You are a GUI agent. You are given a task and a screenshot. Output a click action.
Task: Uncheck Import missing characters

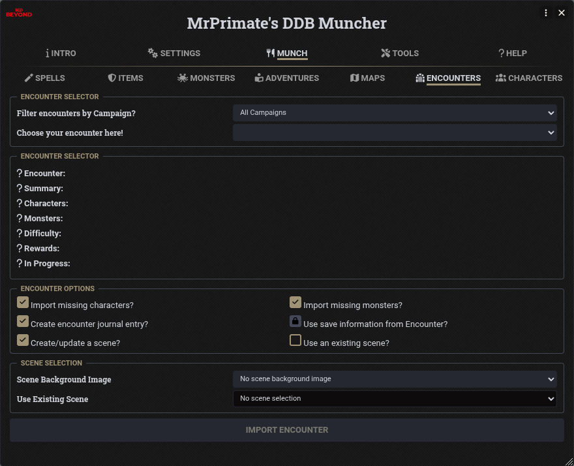tap(23, 302)
